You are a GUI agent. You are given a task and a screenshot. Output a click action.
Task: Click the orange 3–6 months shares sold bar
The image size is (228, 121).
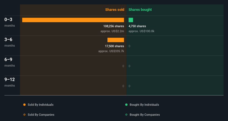click(116, 40)
